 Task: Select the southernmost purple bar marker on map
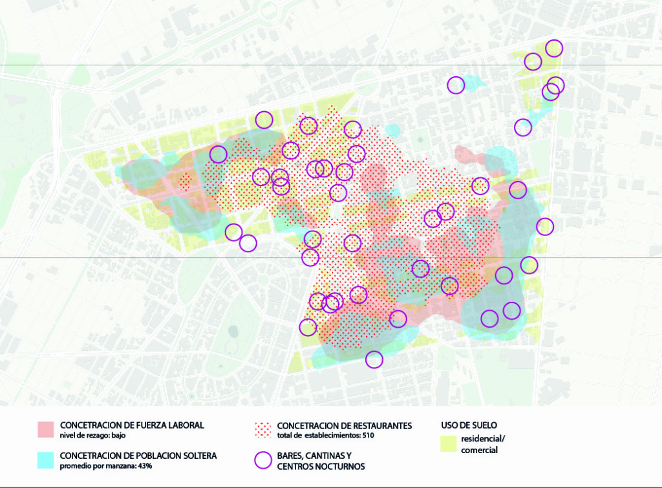(374, 359)
